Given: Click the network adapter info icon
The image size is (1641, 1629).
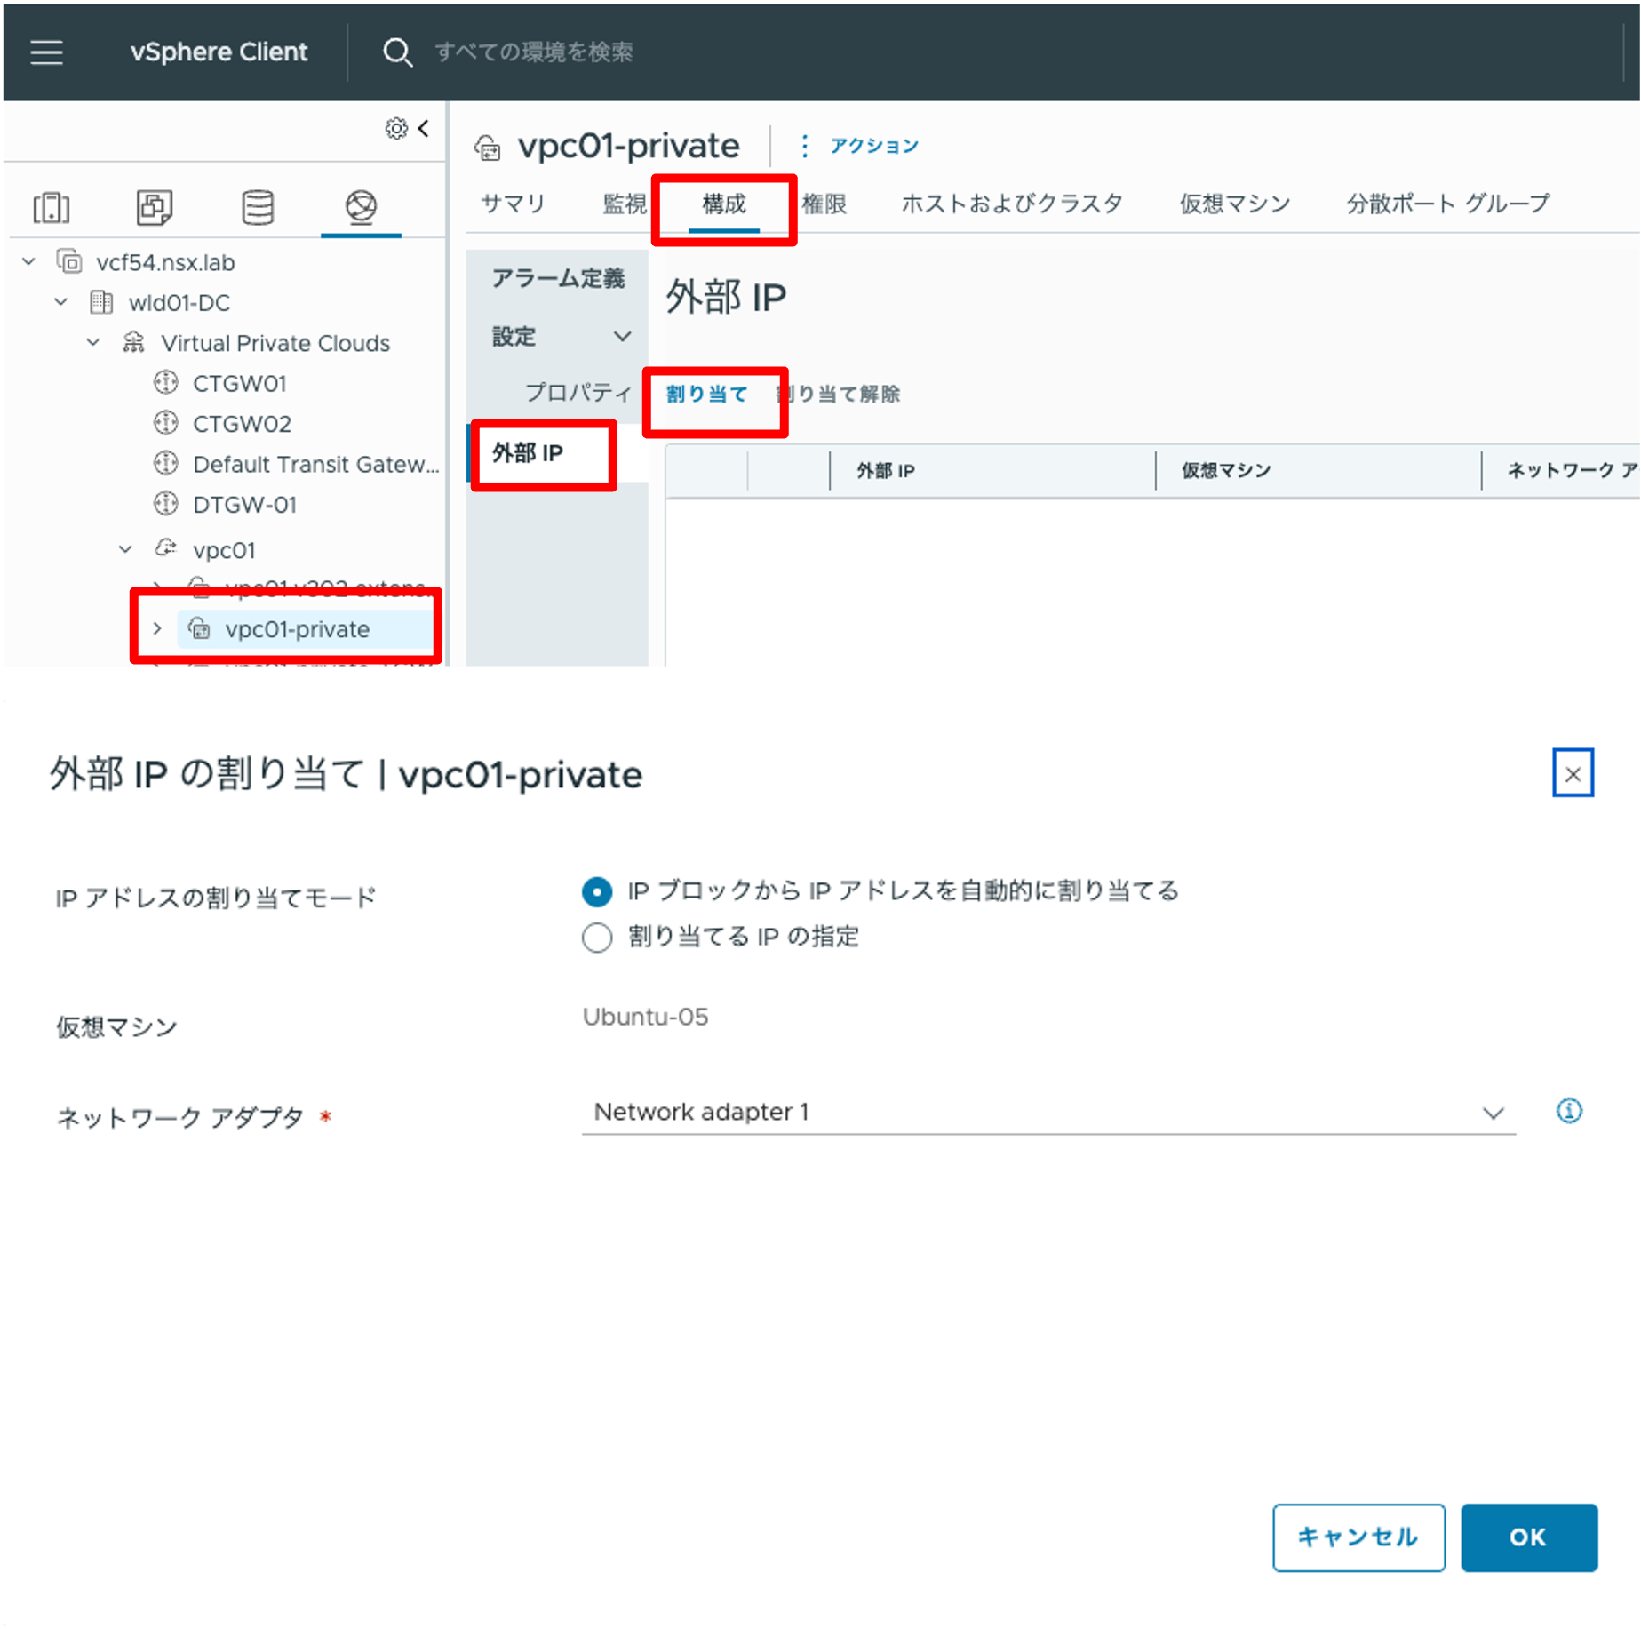Looking at the screenshot, I should coord(1570,1111).
